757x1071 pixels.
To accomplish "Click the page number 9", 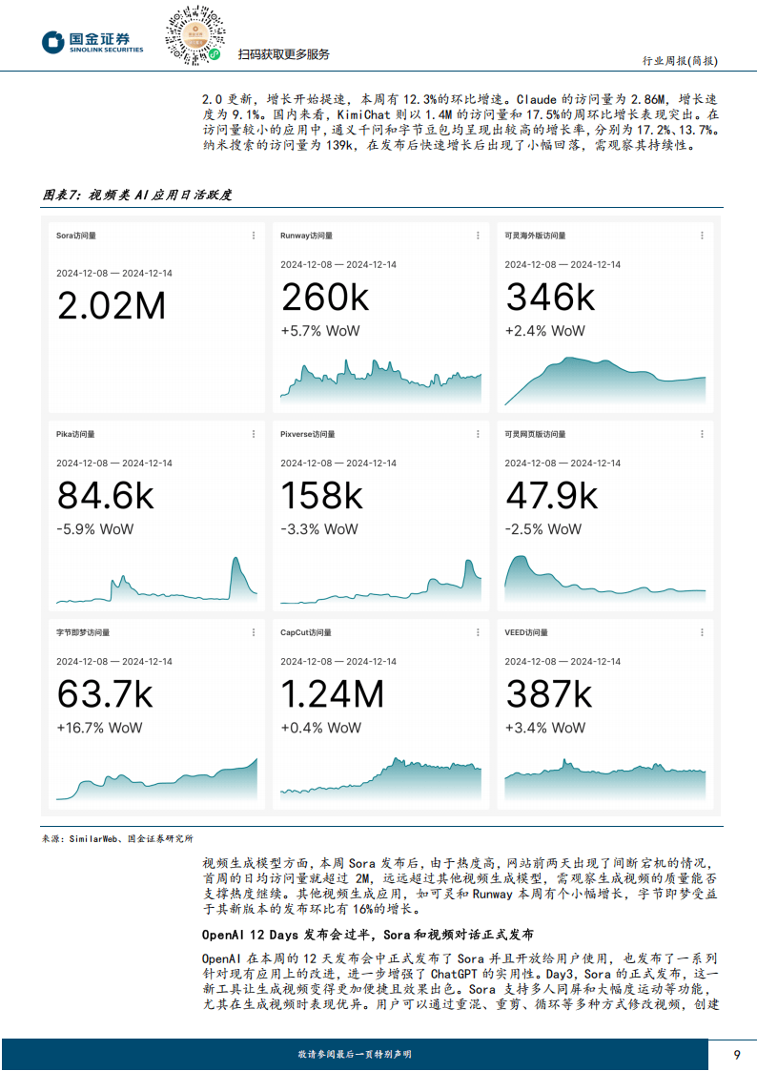I will [x=737, y=1055].
